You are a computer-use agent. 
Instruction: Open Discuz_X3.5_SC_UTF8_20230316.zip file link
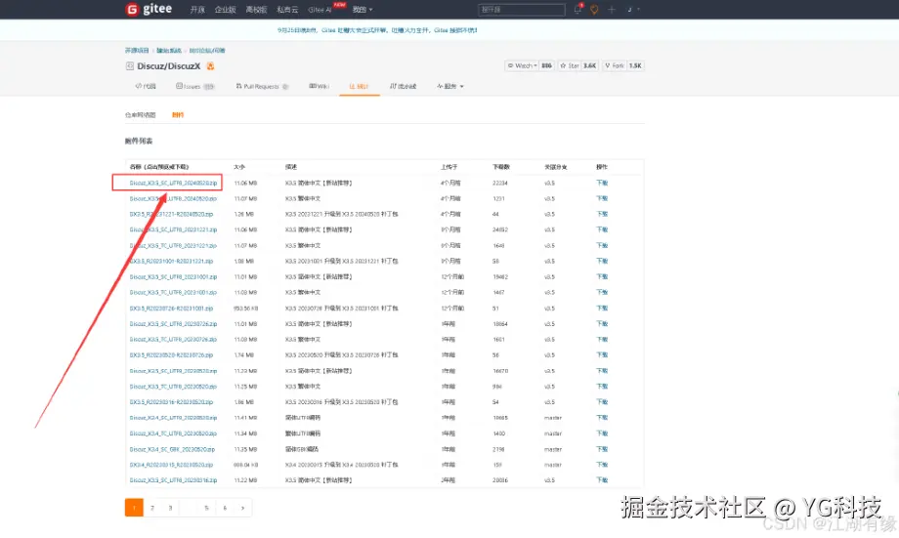click(x=173, y=480)
